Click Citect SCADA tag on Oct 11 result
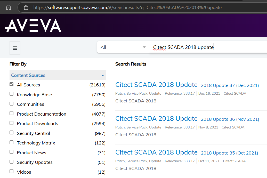The width and height of the screenshot is (267, 178). 234,161
